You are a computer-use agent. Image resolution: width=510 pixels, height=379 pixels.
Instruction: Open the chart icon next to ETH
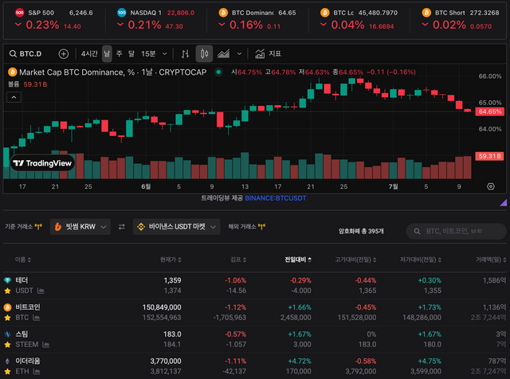(37, 372)
